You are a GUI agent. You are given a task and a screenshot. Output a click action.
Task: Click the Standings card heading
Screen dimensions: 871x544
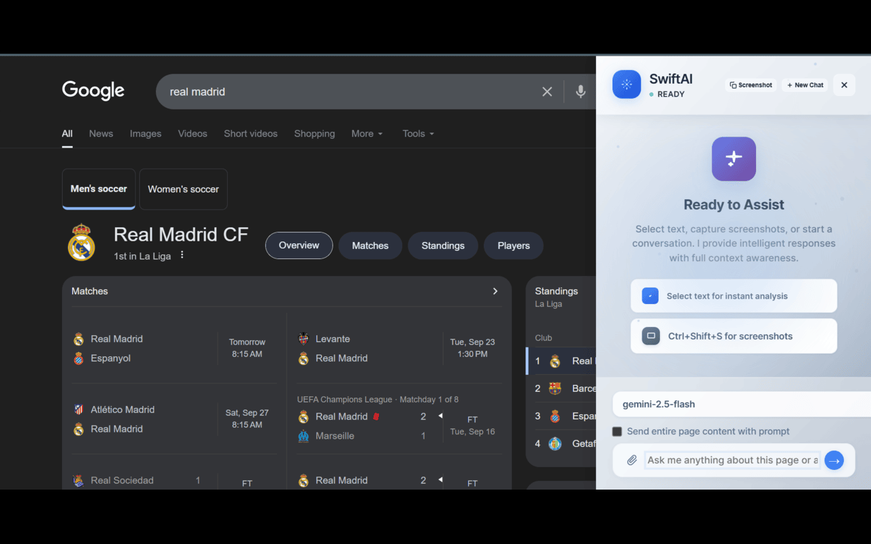(x=557, y=291)
